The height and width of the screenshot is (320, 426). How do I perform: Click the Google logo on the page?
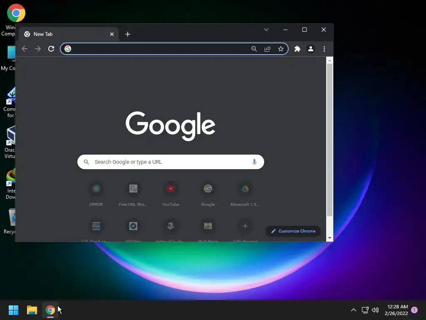click(x=170, y=126)
